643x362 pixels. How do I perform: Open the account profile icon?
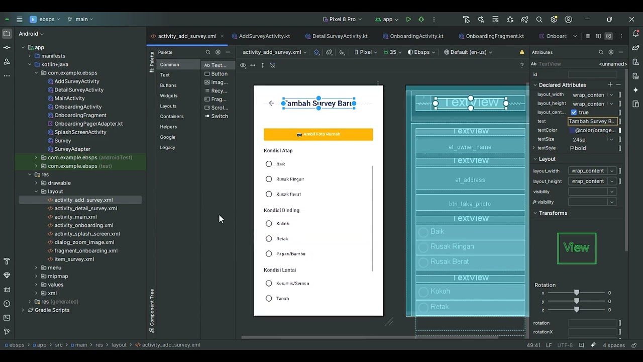(568, 19)
